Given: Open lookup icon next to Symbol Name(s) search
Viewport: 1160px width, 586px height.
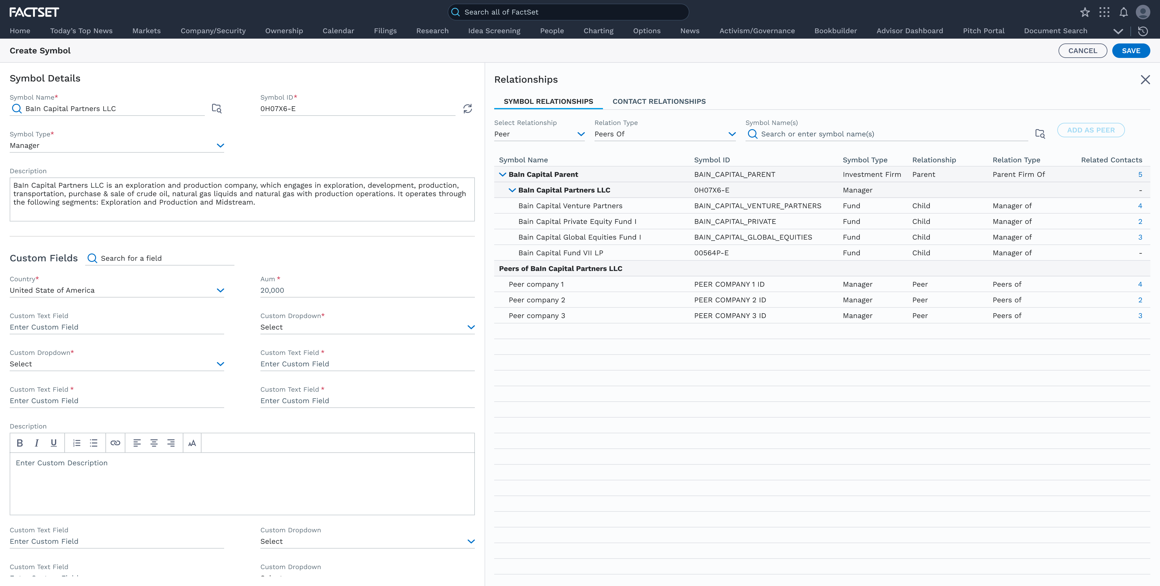Looking at the screenshot, I should click(x=1040, y=134).
